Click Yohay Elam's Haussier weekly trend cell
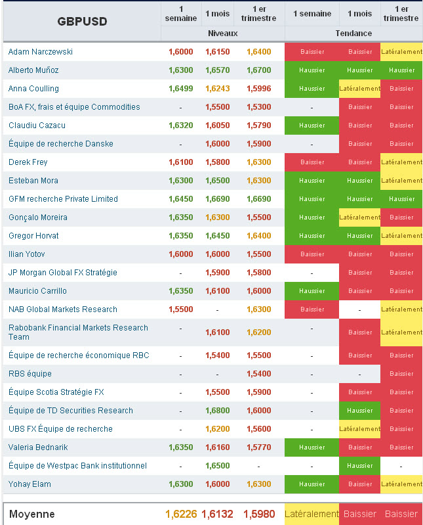 coord(312,484)
